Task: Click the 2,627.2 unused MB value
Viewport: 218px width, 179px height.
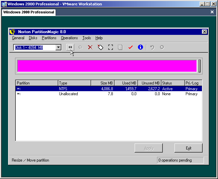Action: click(x=154, y=89)
